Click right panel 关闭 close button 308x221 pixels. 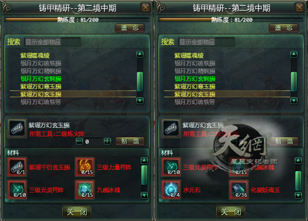tap(231, 212)
